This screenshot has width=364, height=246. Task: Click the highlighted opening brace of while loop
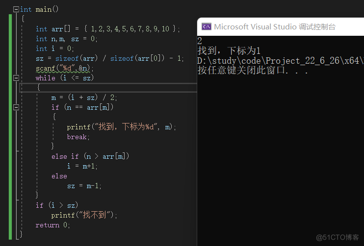(x=39, y=87)
